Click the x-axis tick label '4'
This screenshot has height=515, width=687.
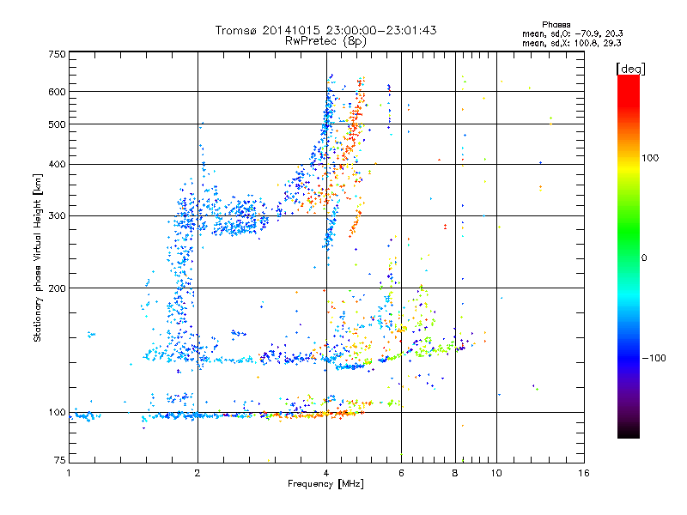tap(326, 473)
